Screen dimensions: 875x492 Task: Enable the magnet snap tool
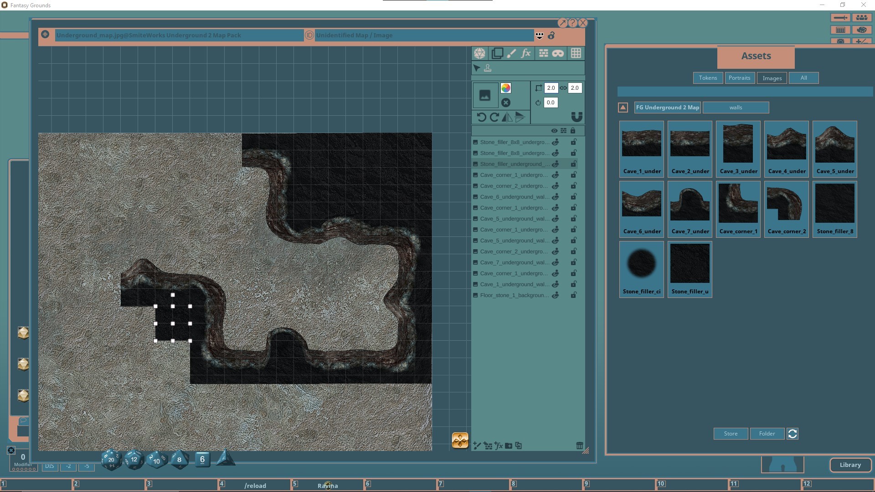[577, 117]
